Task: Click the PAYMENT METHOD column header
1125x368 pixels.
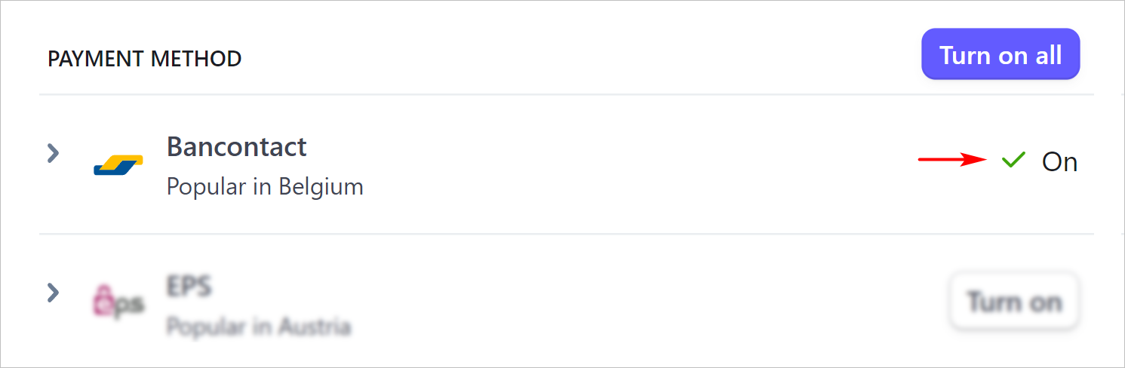Action: [145, 59]
